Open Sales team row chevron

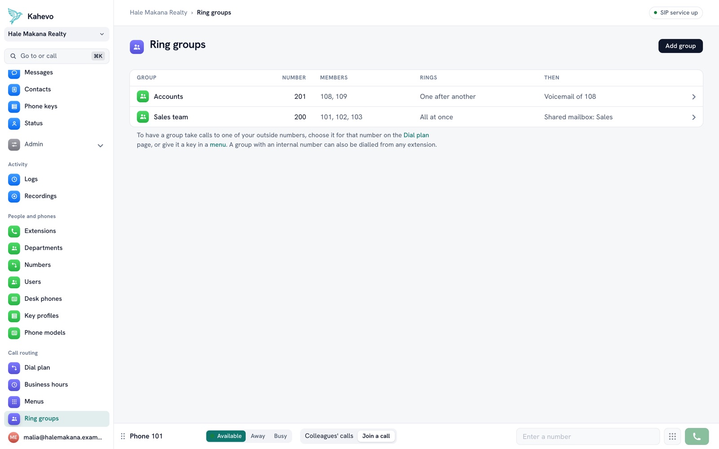click(x=693, y=118)
